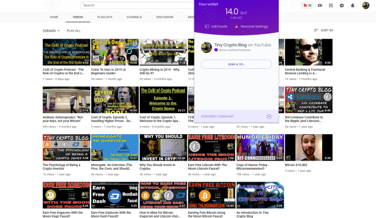Open the Playlists tab
376x218 pixels.
[x=105, y=17]
